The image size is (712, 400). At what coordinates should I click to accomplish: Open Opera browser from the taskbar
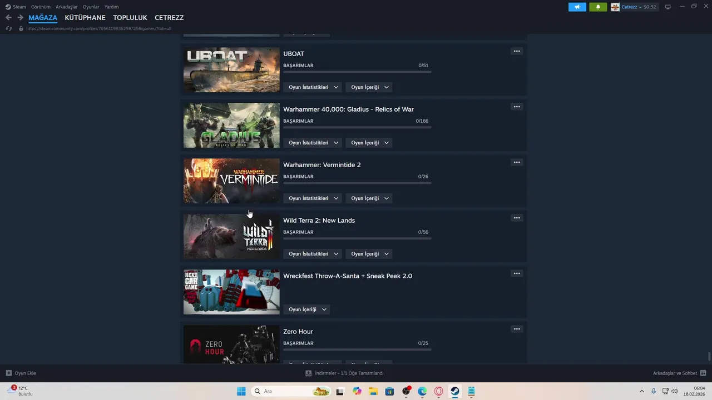tap(438, 391)
